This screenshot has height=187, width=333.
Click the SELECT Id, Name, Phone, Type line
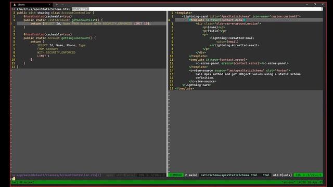coord(61,45)
